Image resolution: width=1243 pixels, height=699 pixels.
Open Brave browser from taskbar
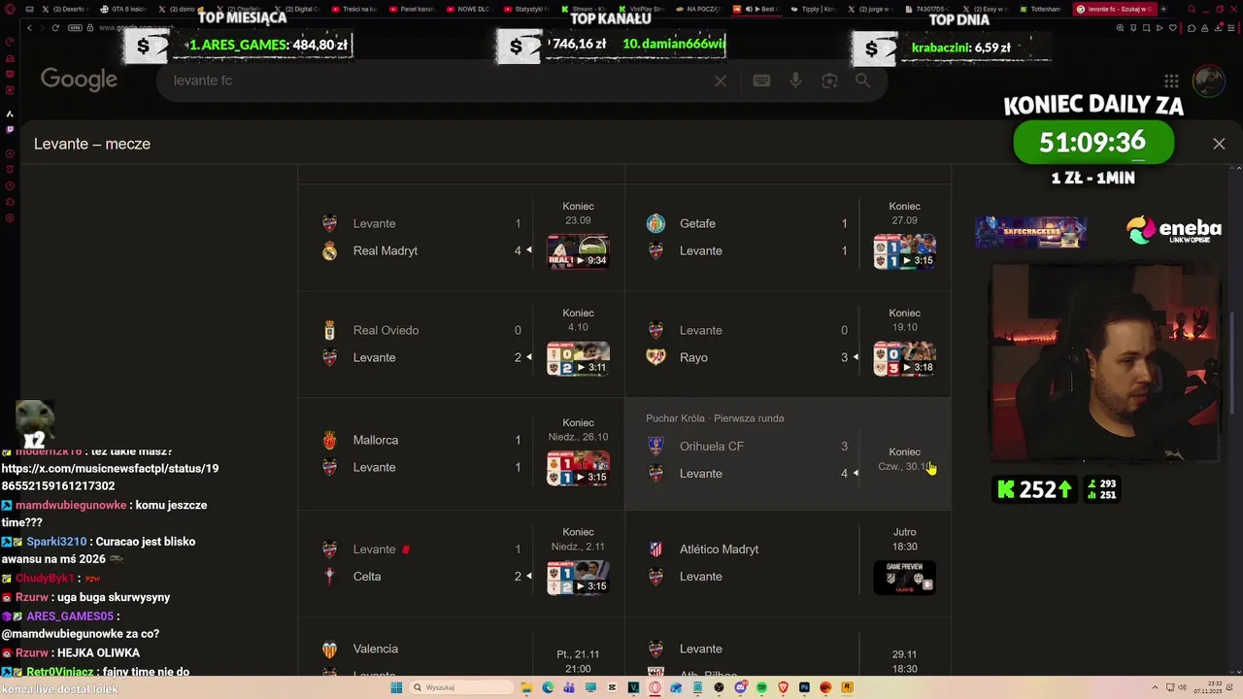[x=784, y=687]
